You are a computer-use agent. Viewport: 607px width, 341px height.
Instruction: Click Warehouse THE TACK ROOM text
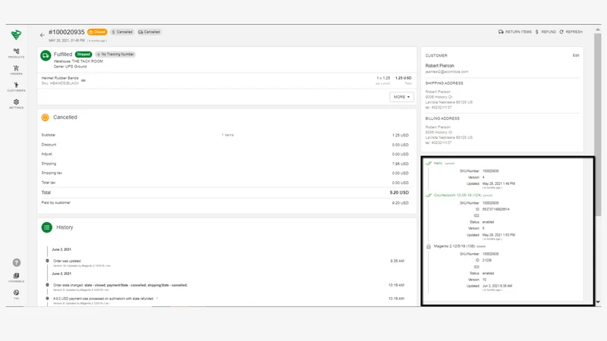pos(78,61)
